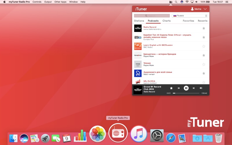Image resolution: width=232 pixels, height=145 pixels.
Task: Click the volume speaker icon in the player
Action: tap(201, 88)
